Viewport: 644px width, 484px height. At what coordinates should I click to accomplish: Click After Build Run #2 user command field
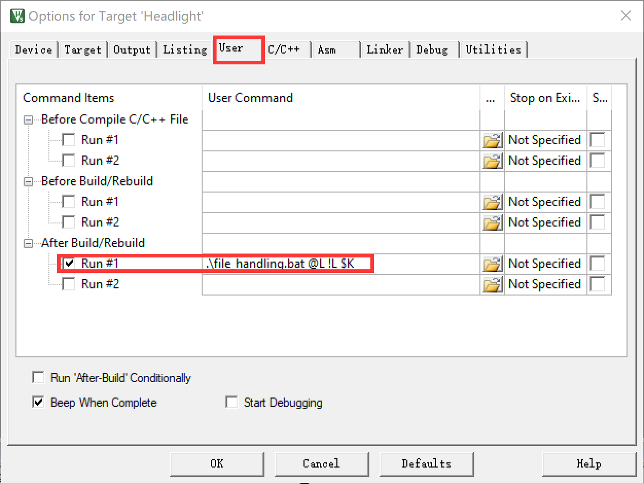click(x=342, y=284)
